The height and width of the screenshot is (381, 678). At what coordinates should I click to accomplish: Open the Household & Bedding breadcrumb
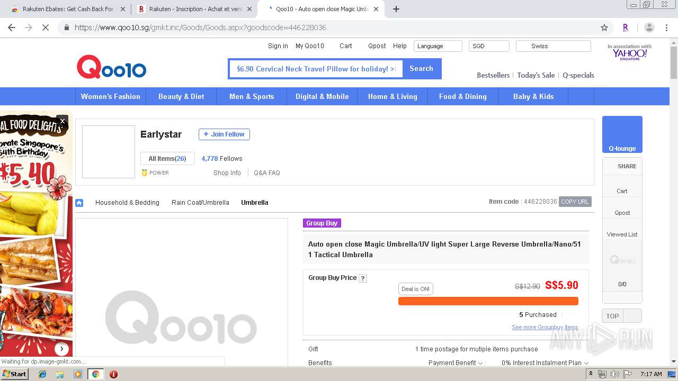tap(127, 203)
